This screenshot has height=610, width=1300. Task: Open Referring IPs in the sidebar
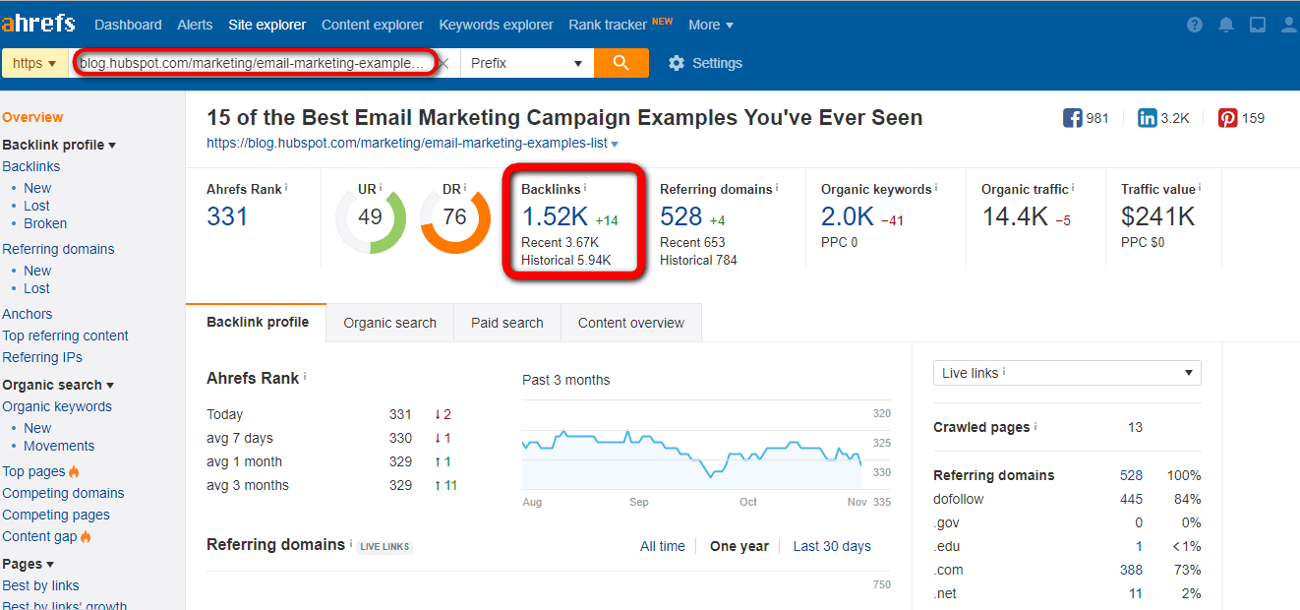click(x=42, y=357)
